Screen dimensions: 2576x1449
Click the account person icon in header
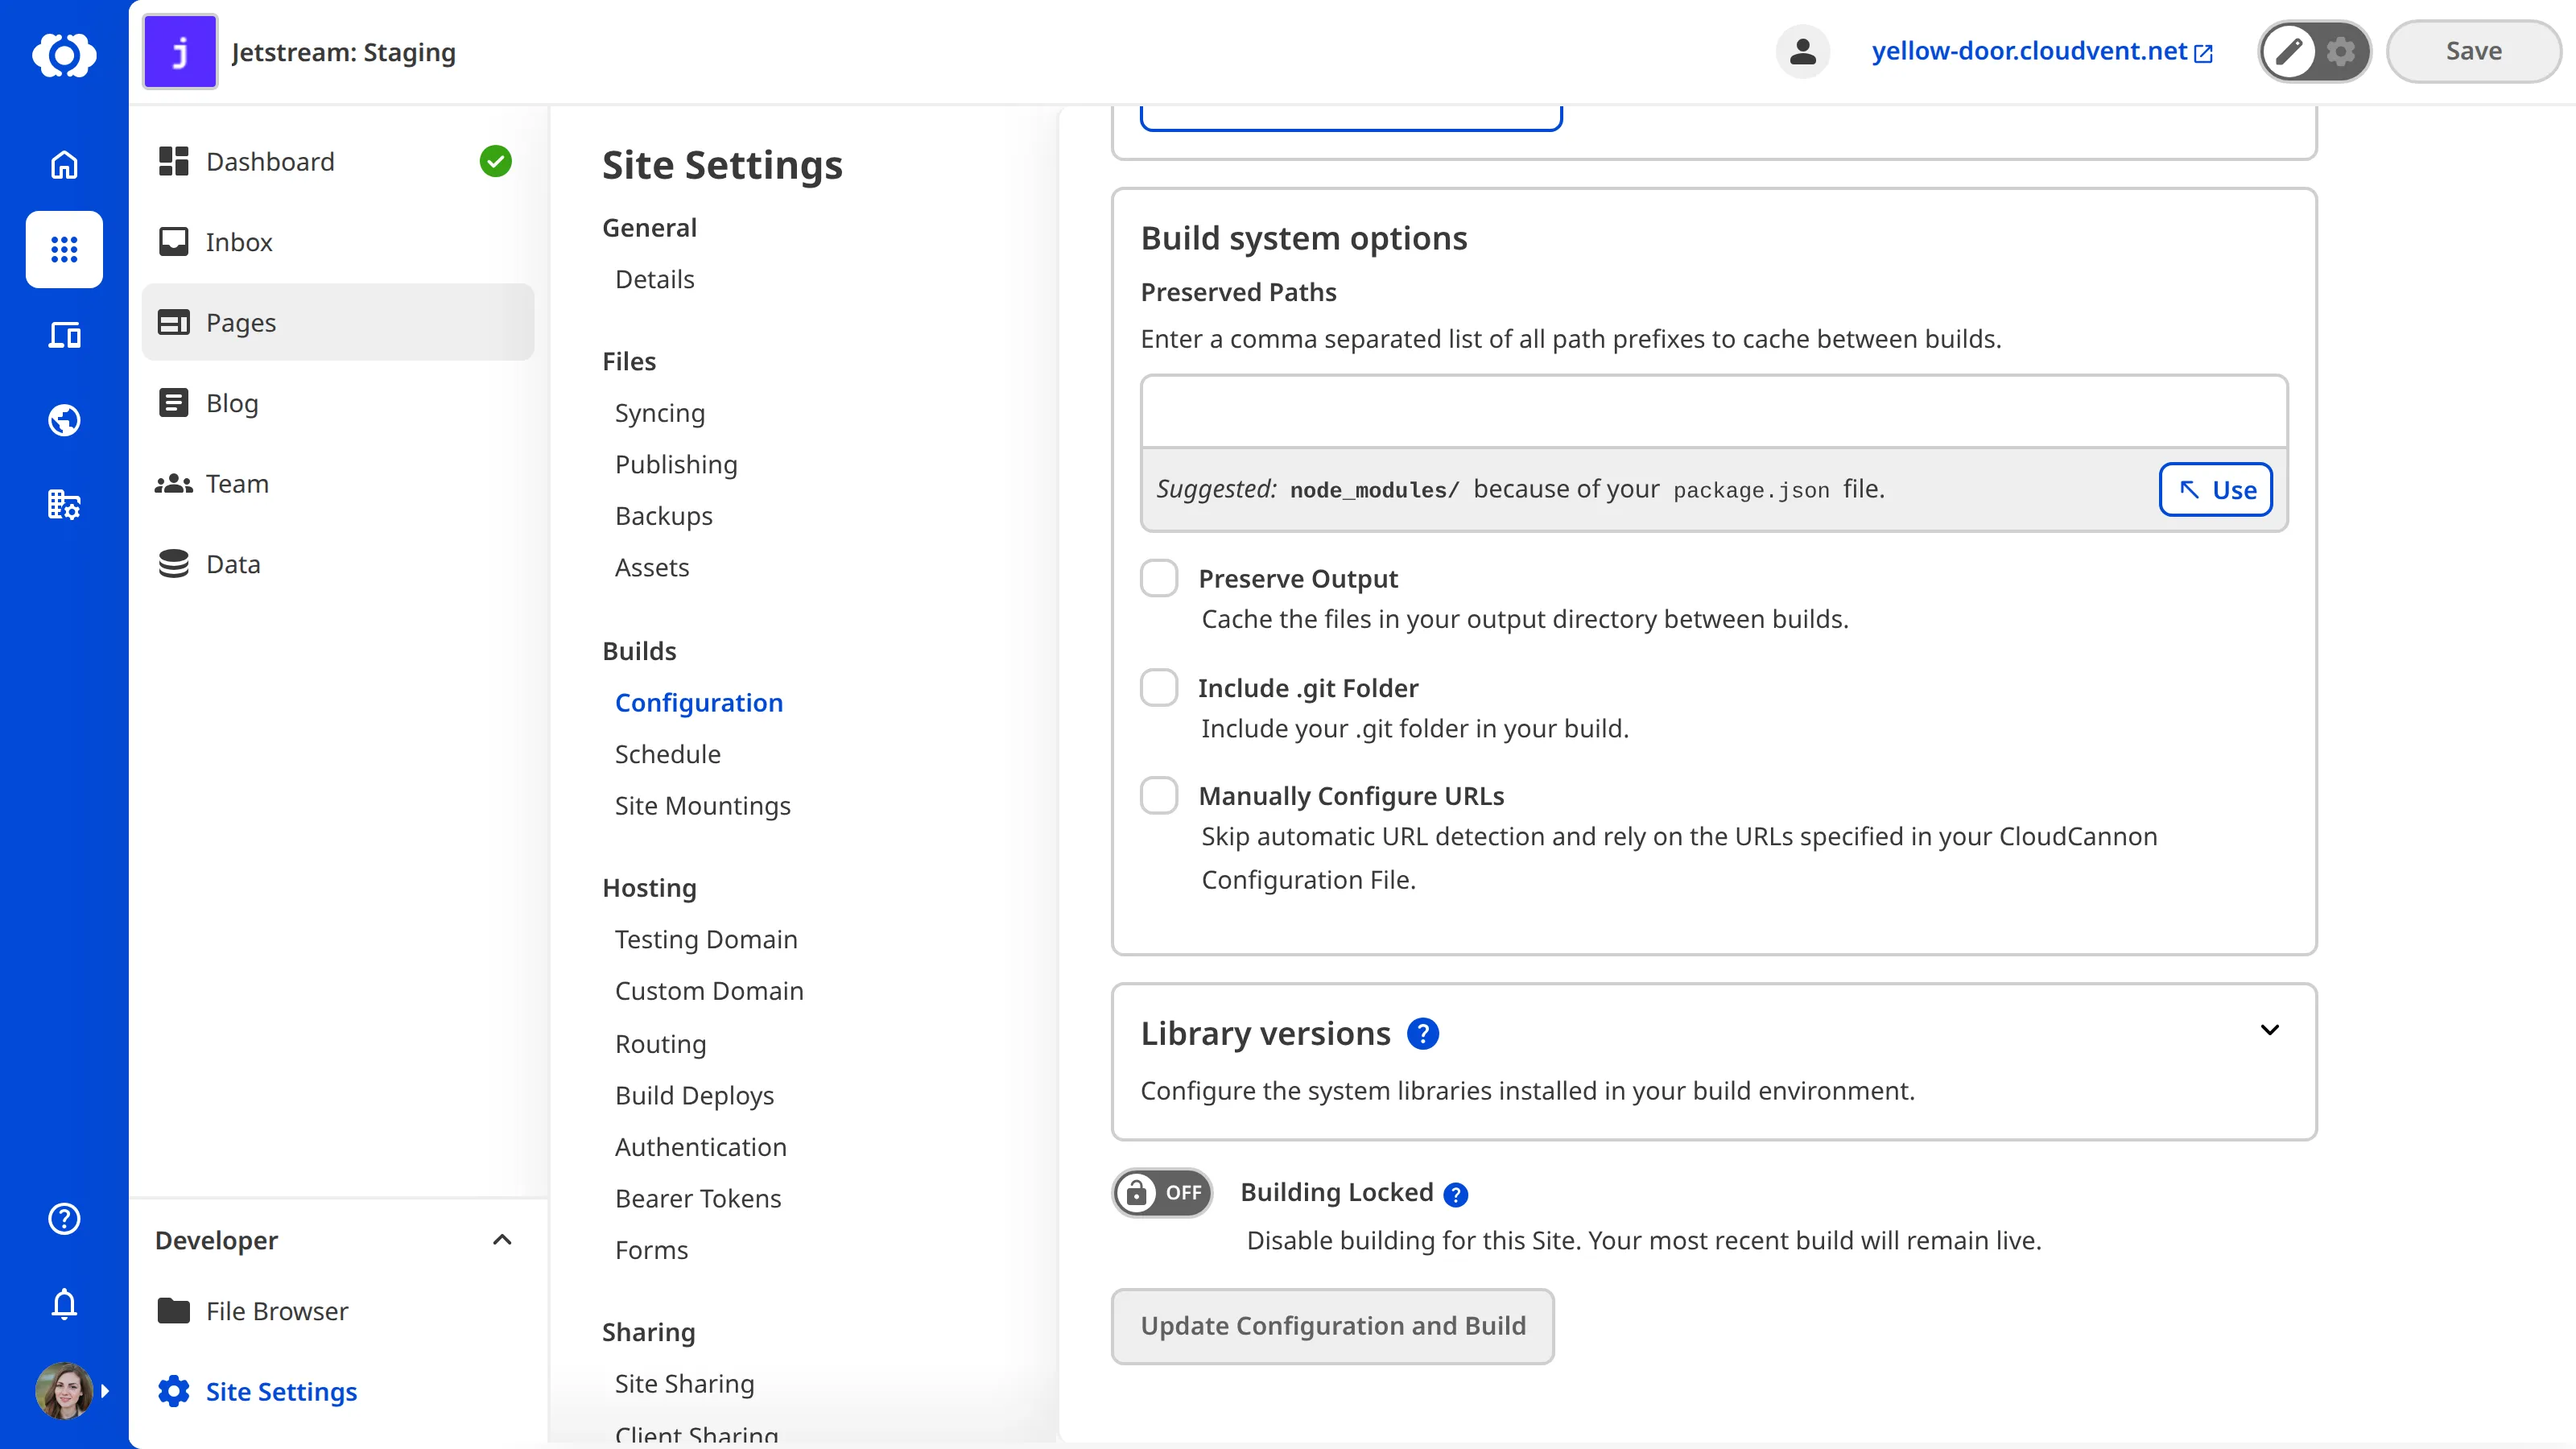pyautogui.click(x=1802, y=51)
